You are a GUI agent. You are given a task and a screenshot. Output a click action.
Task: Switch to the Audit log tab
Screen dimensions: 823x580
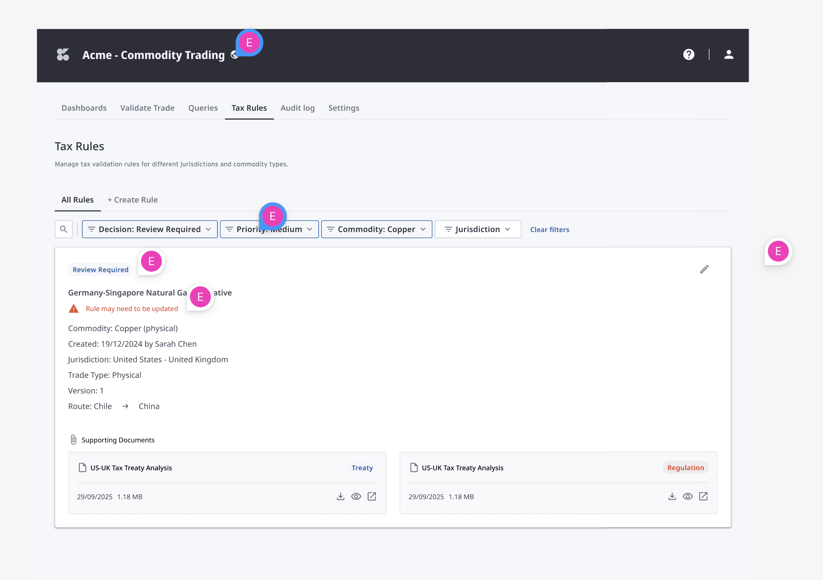point(297,108)
